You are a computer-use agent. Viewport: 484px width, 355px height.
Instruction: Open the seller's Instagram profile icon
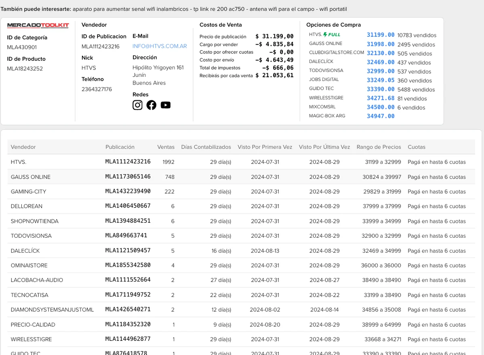[137, 105]
